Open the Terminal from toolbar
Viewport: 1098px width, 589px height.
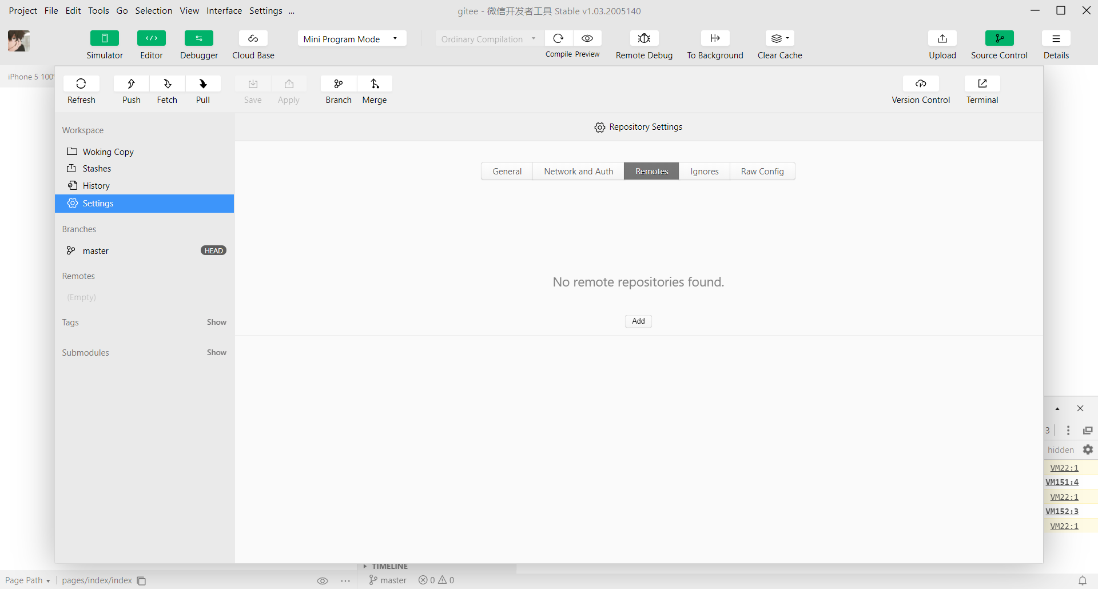click(x=982, y=84)
